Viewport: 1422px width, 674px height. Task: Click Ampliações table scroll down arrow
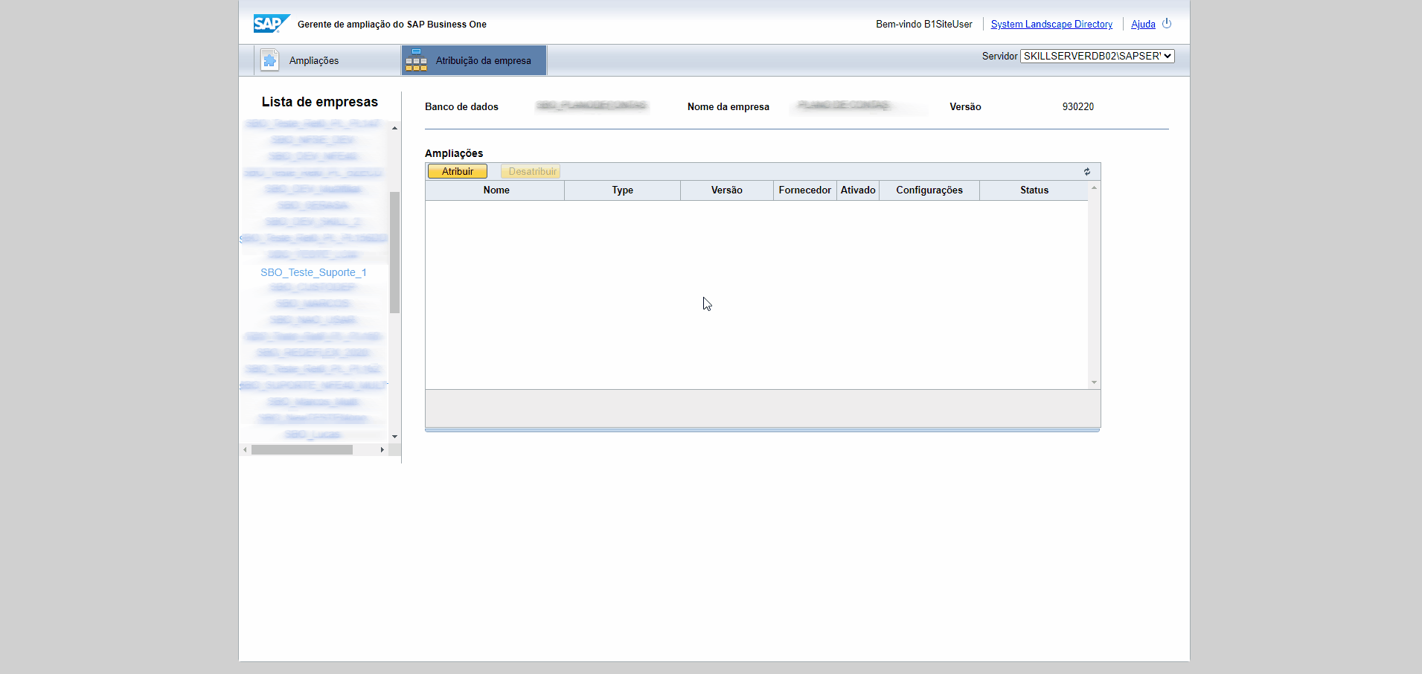point(1094,382)
